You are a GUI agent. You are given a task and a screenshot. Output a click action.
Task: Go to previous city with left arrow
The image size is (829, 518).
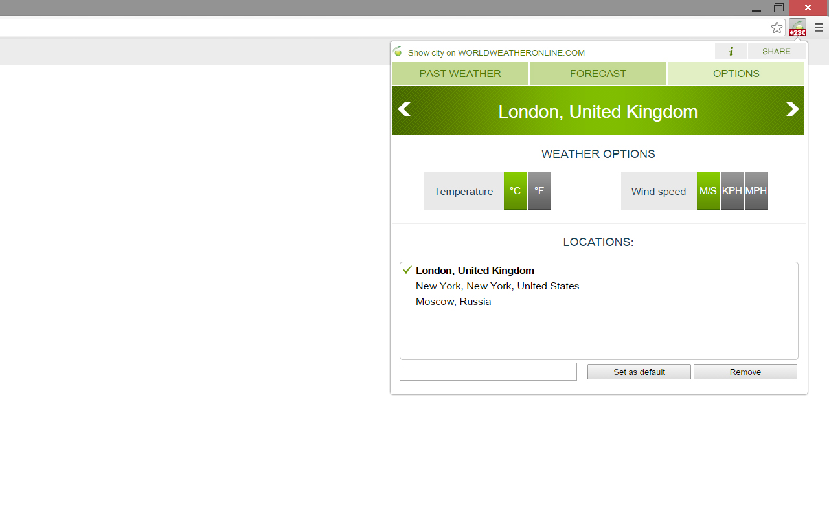click(x=404, y=109)
